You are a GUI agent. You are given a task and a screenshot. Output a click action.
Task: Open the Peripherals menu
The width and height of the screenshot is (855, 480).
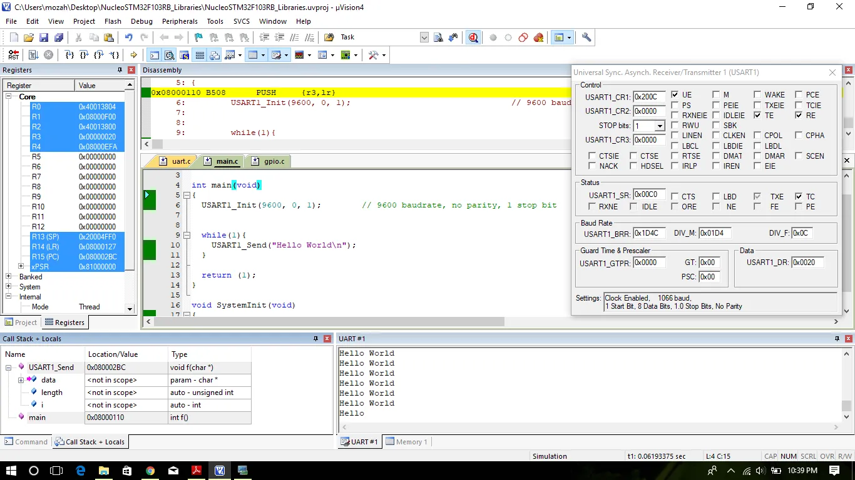click(x=180, y=21)
